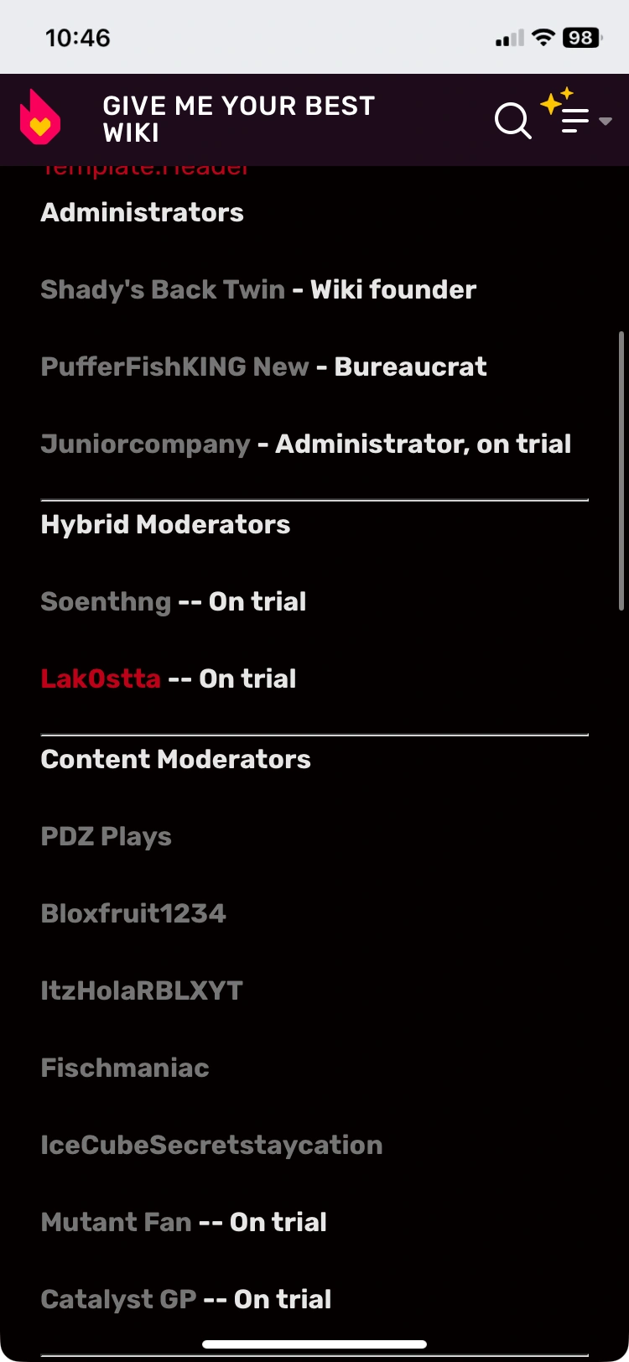Viewport: 629px width, 1362px height.
Task: Open IceCubeSecretstaycation profile link
Action: click(211, 1145)
